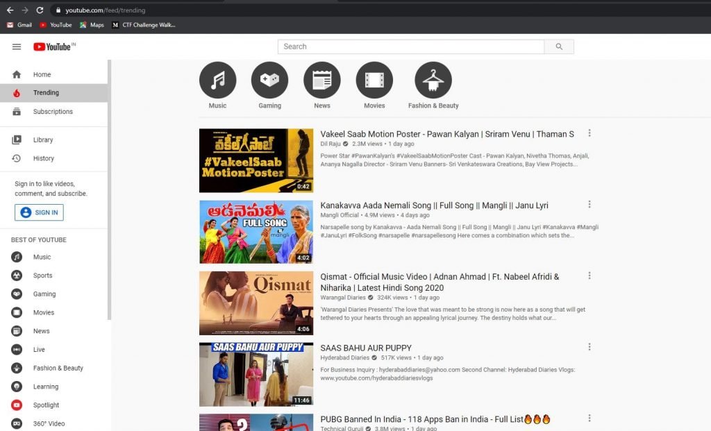Reload the page with refresh icon
711x431 pixels.
[40, 10]
